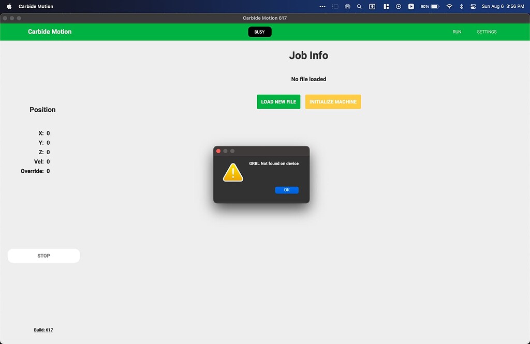Click the Bluetooth icon in the menu bar

(x=461, y=6)
